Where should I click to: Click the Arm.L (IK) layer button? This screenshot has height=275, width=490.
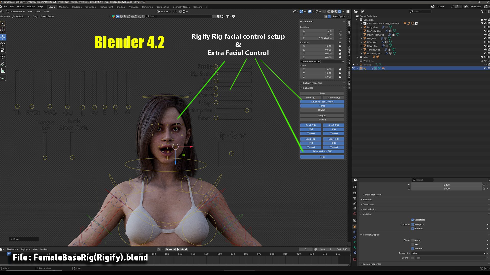pyautogui.click(x=311, y=125)
